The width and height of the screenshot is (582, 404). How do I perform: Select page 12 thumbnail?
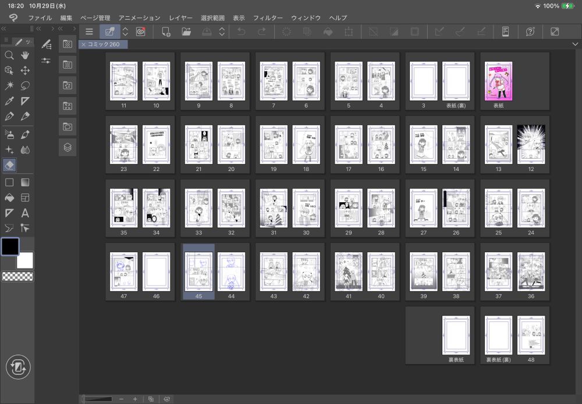[531, 145]
